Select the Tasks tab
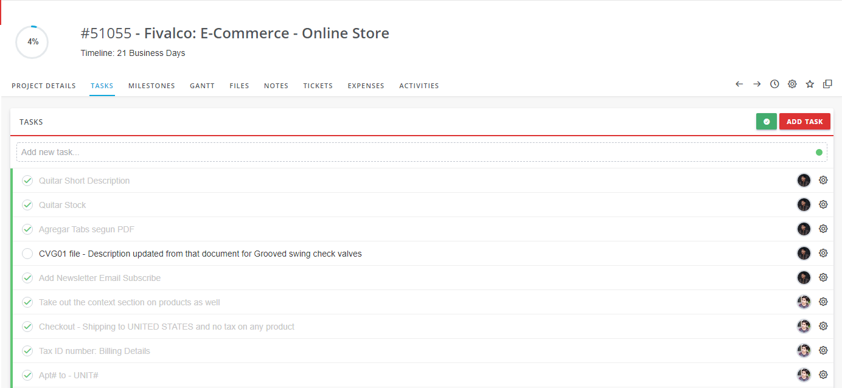Image resolution: width=842 pixels, height=388 pixels. point(102,86)
